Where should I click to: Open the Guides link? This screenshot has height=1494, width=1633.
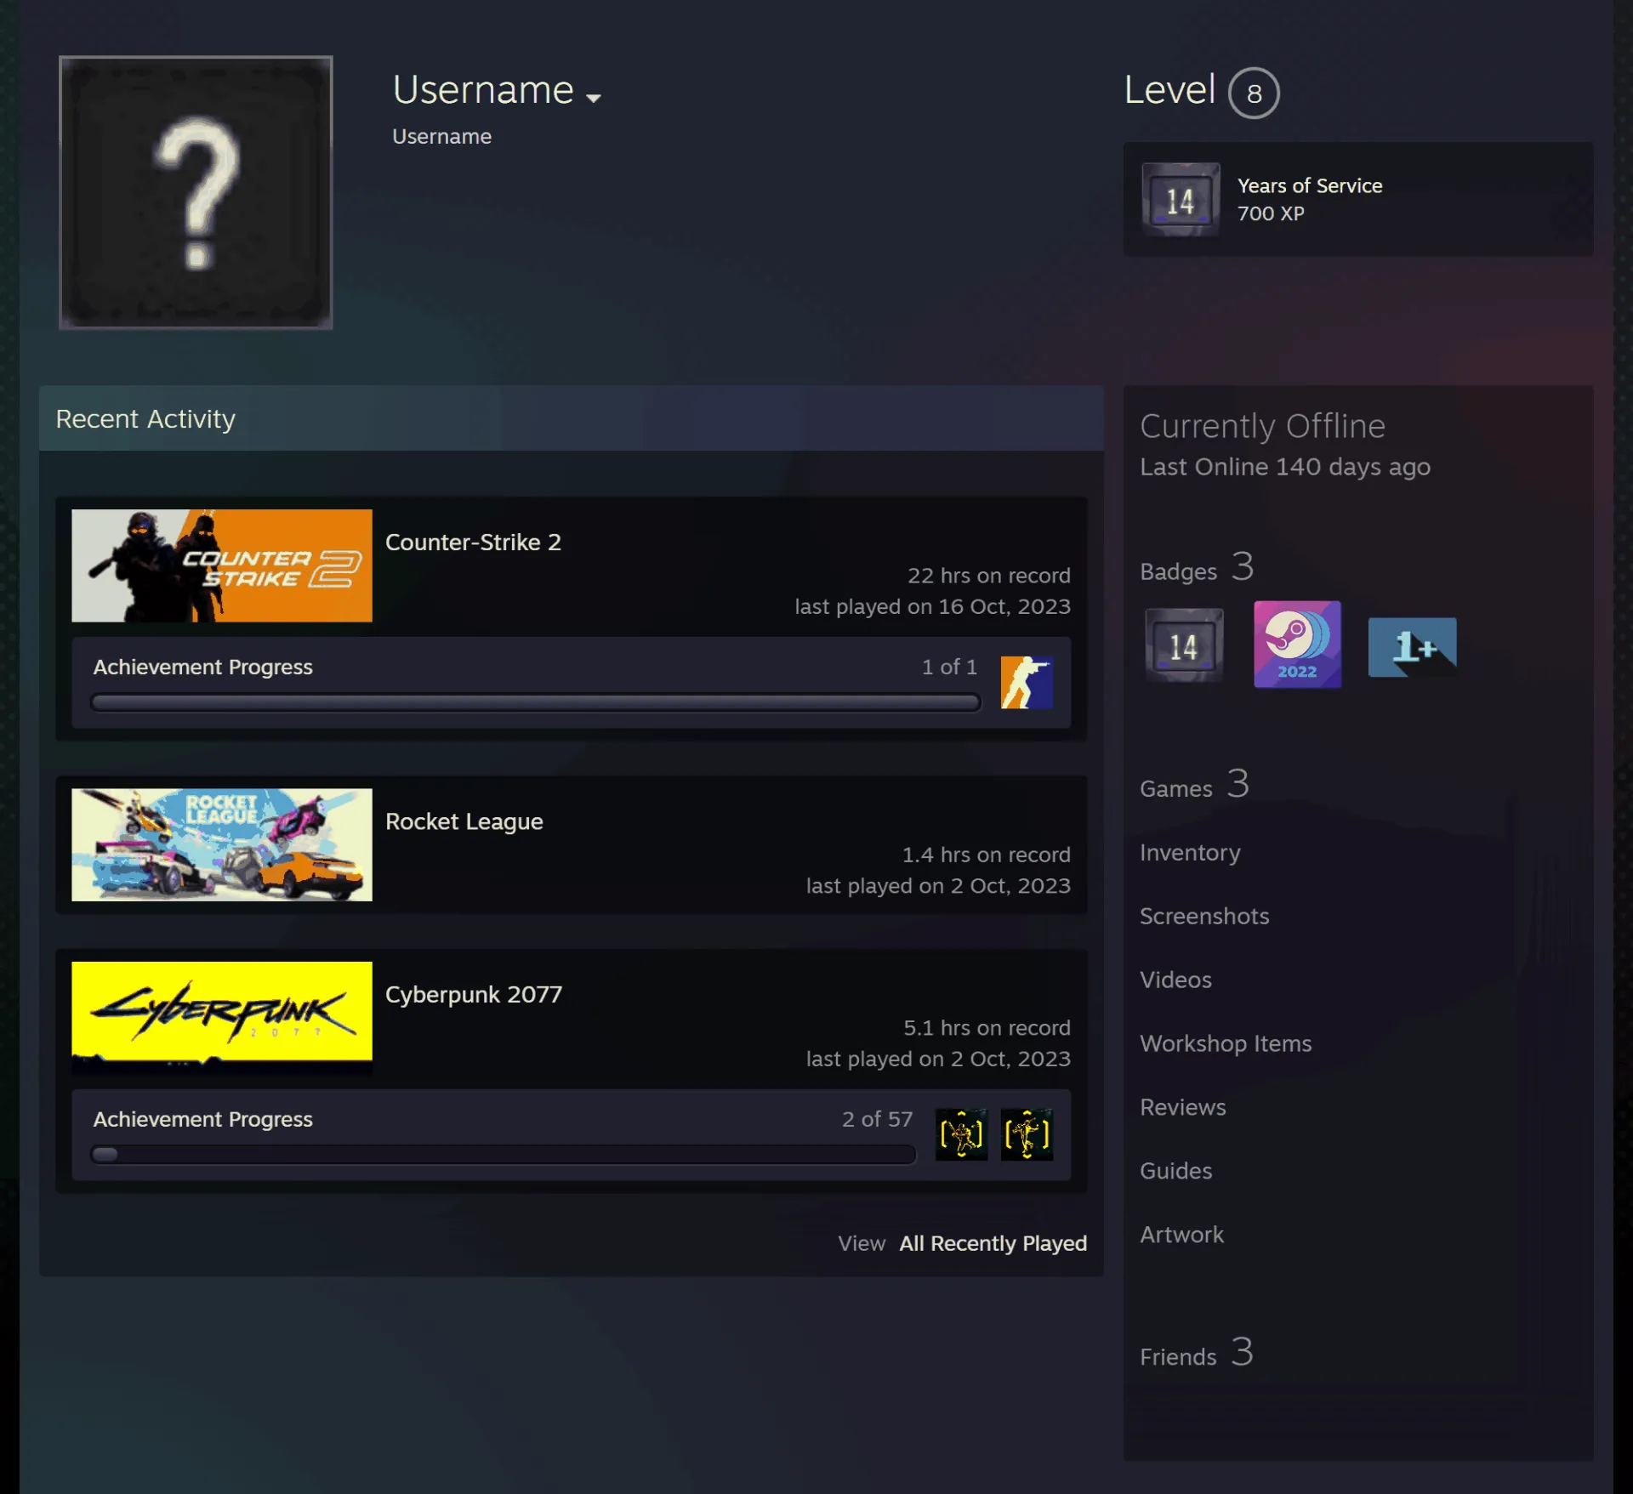click(1175, 1171)
